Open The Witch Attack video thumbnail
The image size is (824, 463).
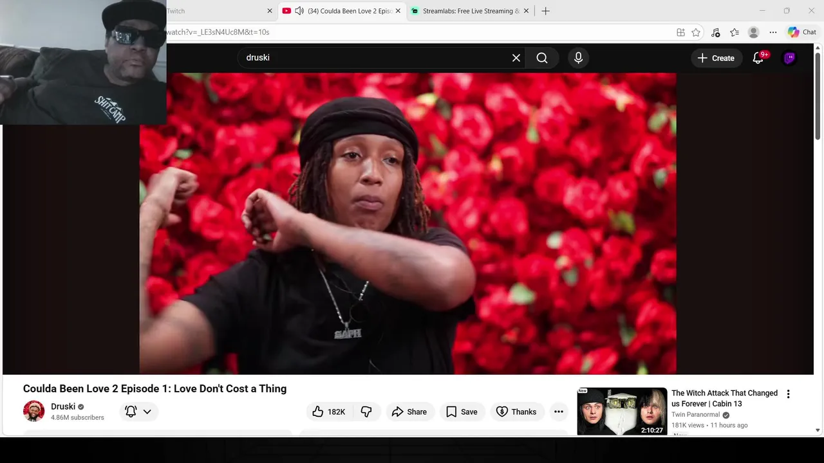coord(622,412)
